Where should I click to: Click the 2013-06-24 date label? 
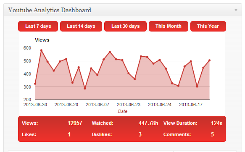click(x=160, y=105)
